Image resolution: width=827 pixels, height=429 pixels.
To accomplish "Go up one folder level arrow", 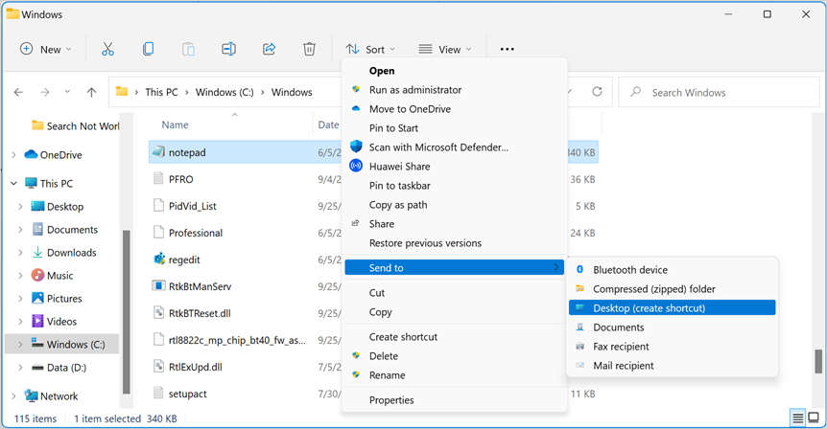I will (x=91, y=93).
